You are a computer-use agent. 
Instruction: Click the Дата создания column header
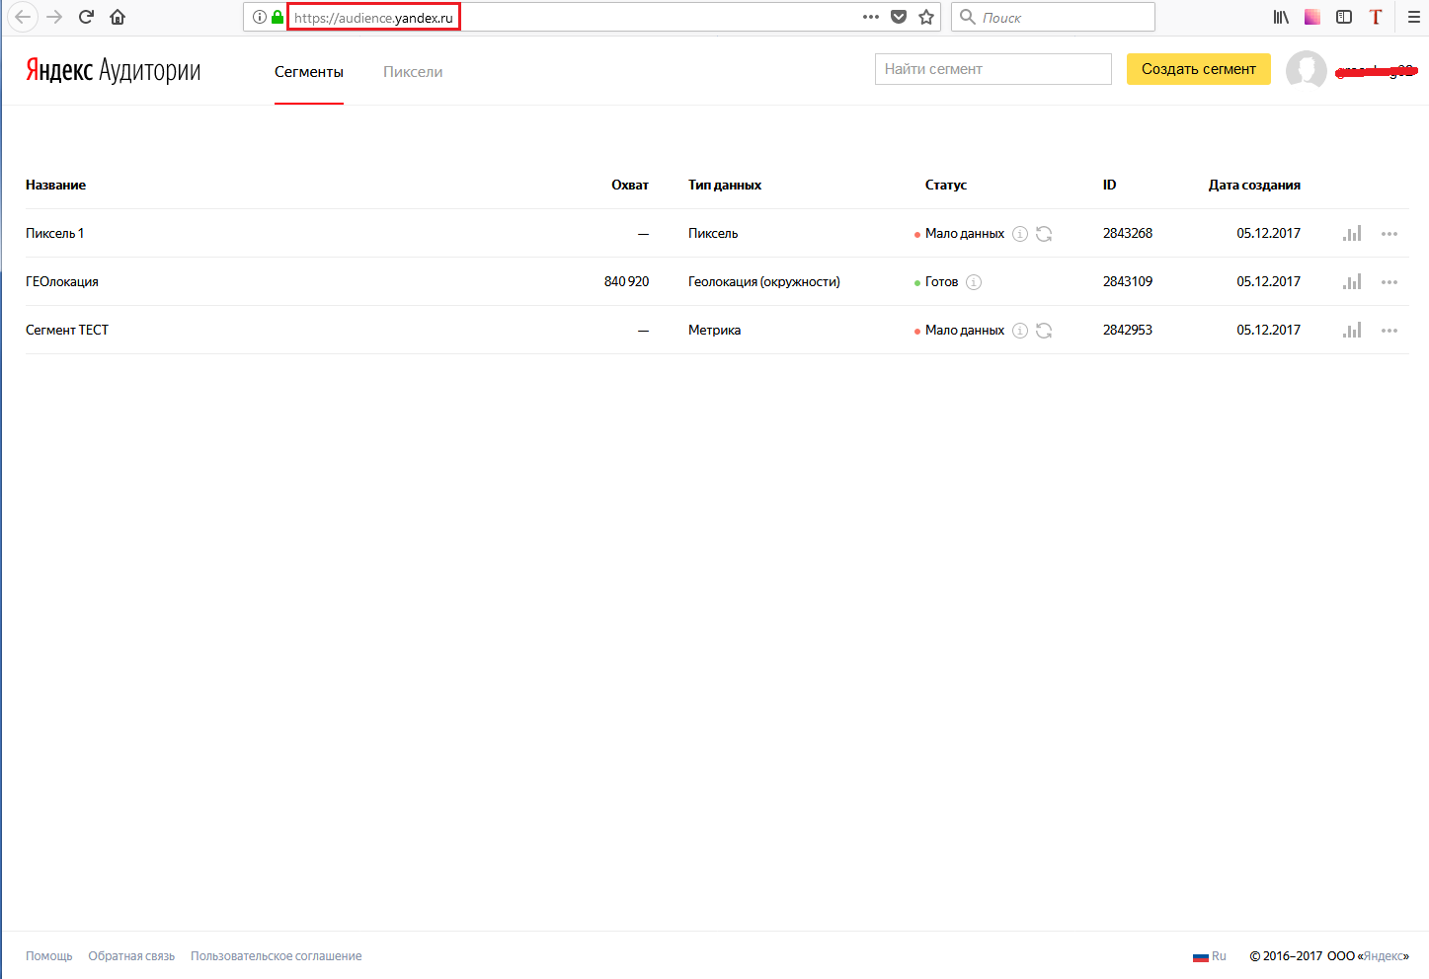[x=1254, y=186]
